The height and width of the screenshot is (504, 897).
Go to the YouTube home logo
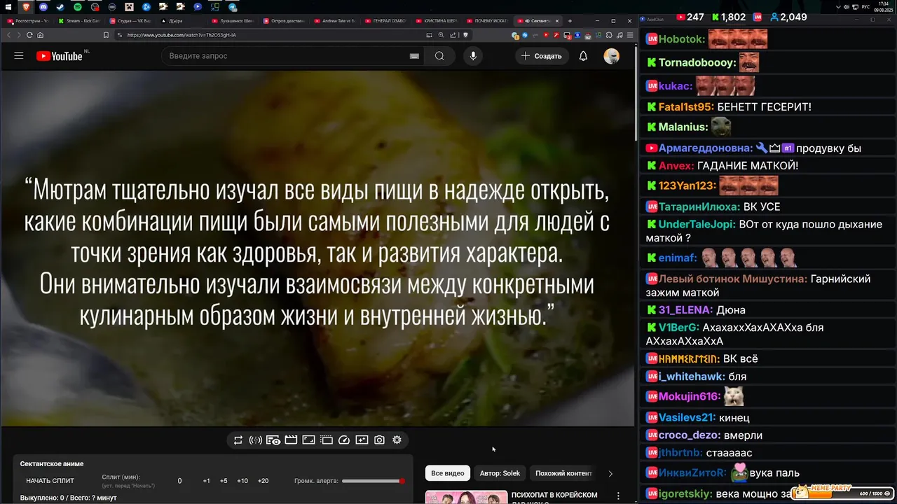pyautogui.click(x=60, y=56)
